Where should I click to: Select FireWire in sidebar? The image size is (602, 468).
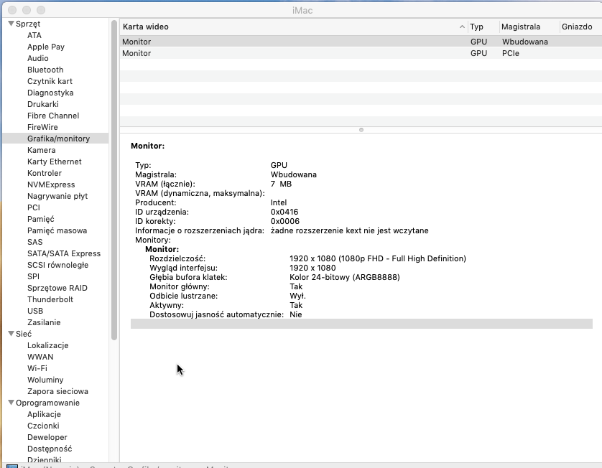[x=42, y=127]
